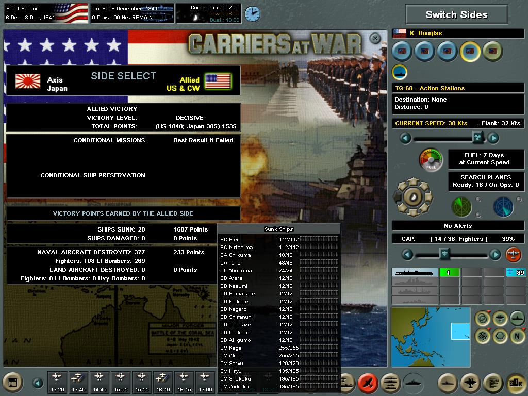
Task: Click the blue clock icon in top bar
Action: pyautogui.click(x=252, y=14)
